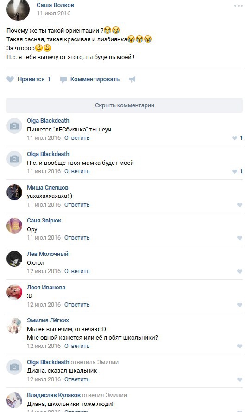Viewport: 247px width, 412px height.
Task: Open the three-dots post options menu
Action: click(x=238, y=6)
